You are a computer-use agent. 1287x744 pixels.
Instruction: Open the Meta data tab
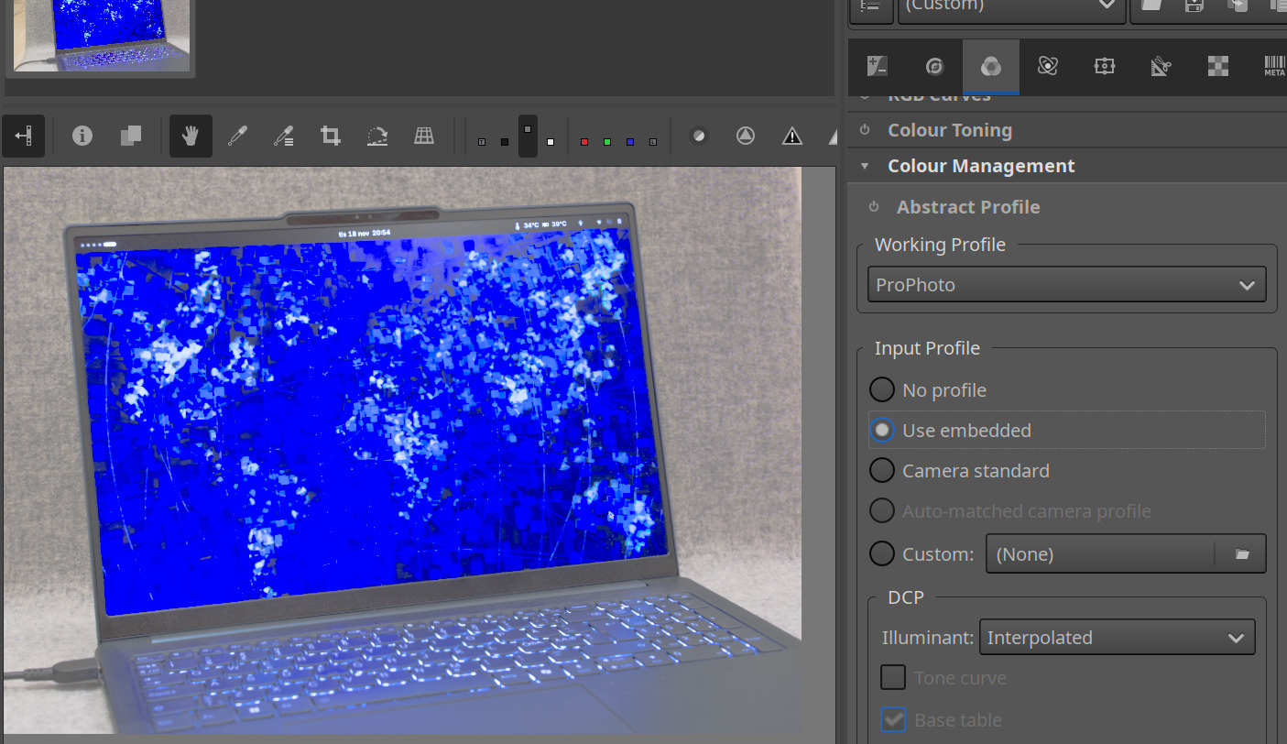tap(1274, 67)
